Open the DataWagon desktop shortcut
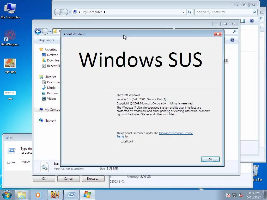 [10, 38]
